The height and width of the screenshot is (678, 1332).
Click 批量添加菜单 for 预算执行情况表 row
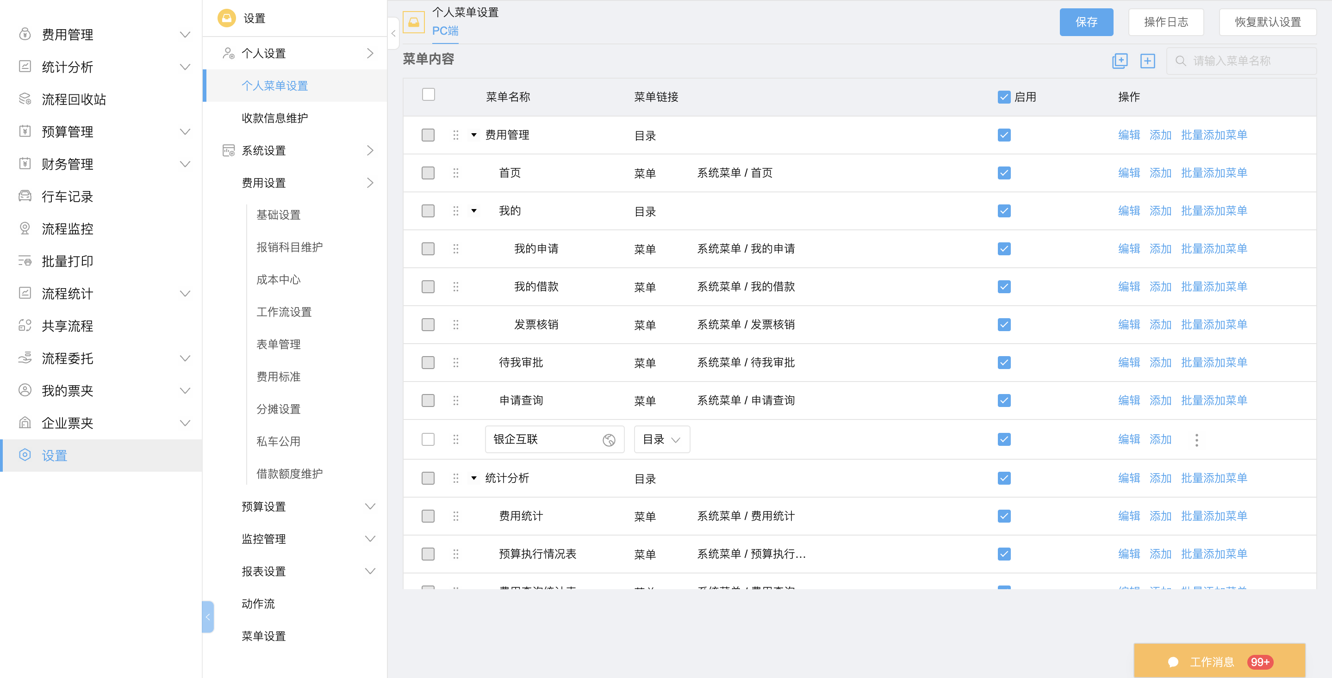click(x=1214, y=554)
